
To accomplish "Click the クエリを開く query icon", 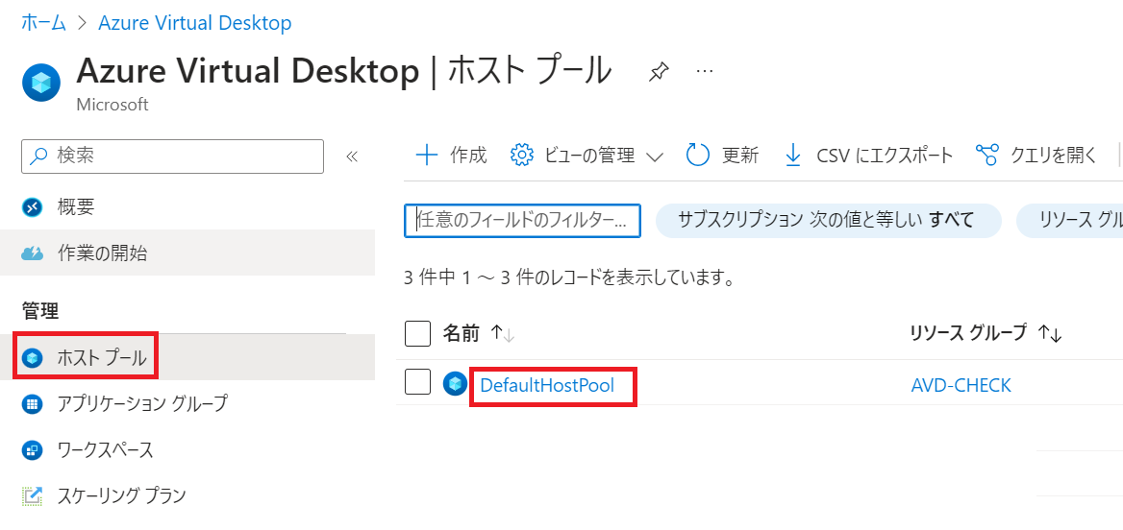I will (986, 156).
